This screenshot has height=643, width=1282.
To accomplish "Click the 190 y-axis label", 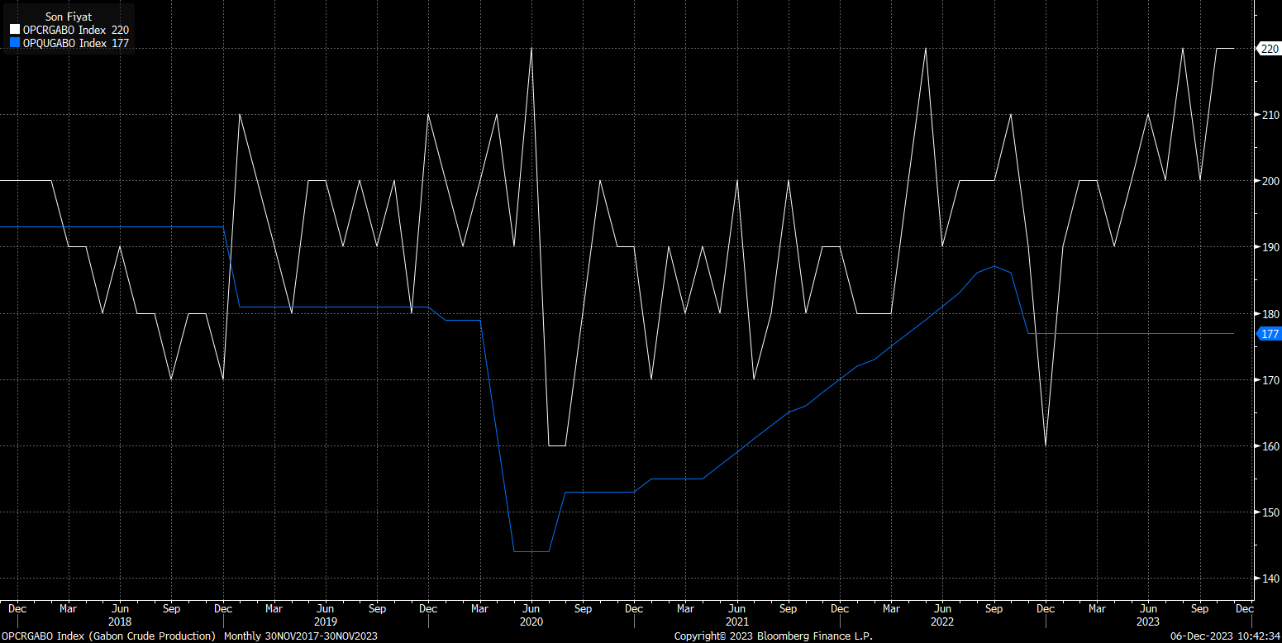I will coord(1270,247).
